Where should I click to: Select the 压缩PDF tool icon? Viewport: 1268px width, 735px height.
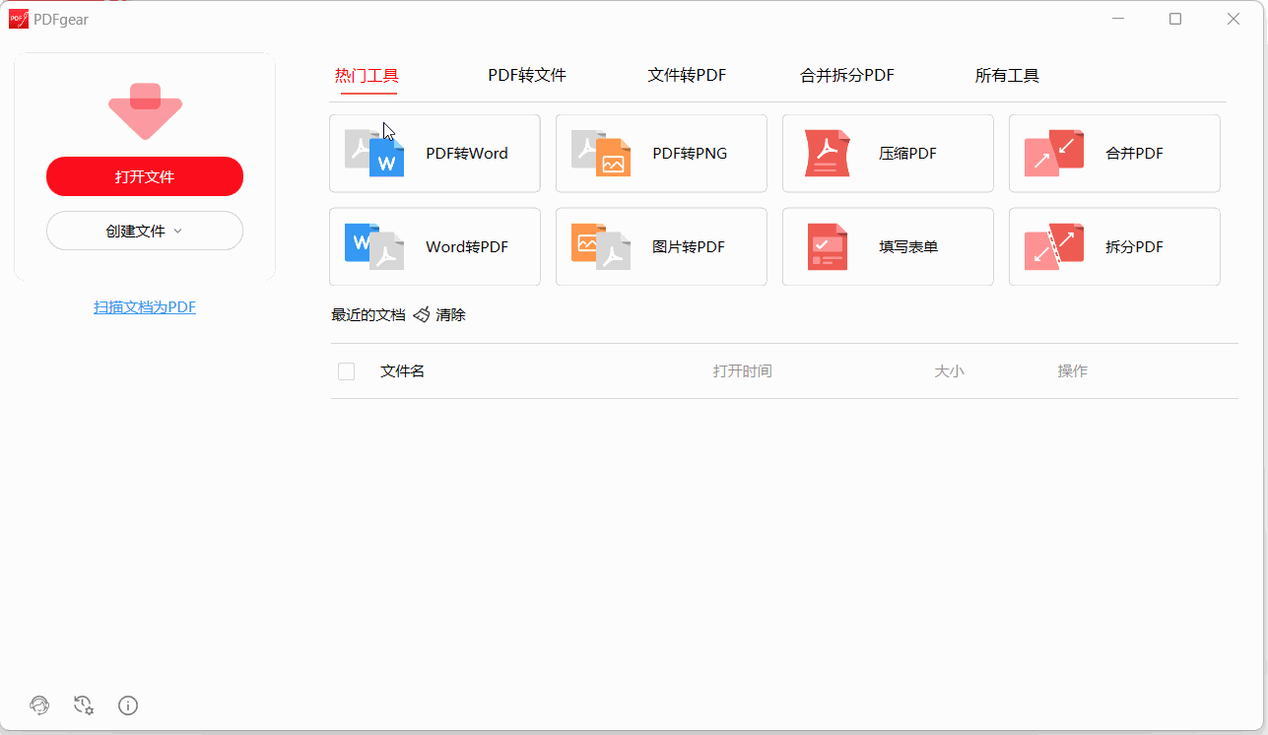point(828,153)
